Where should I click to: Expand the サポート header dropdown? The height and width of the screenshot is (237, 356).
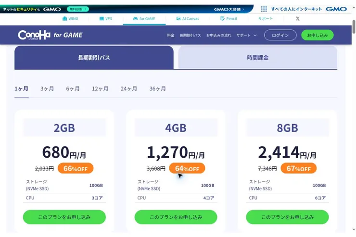[247, 35]
